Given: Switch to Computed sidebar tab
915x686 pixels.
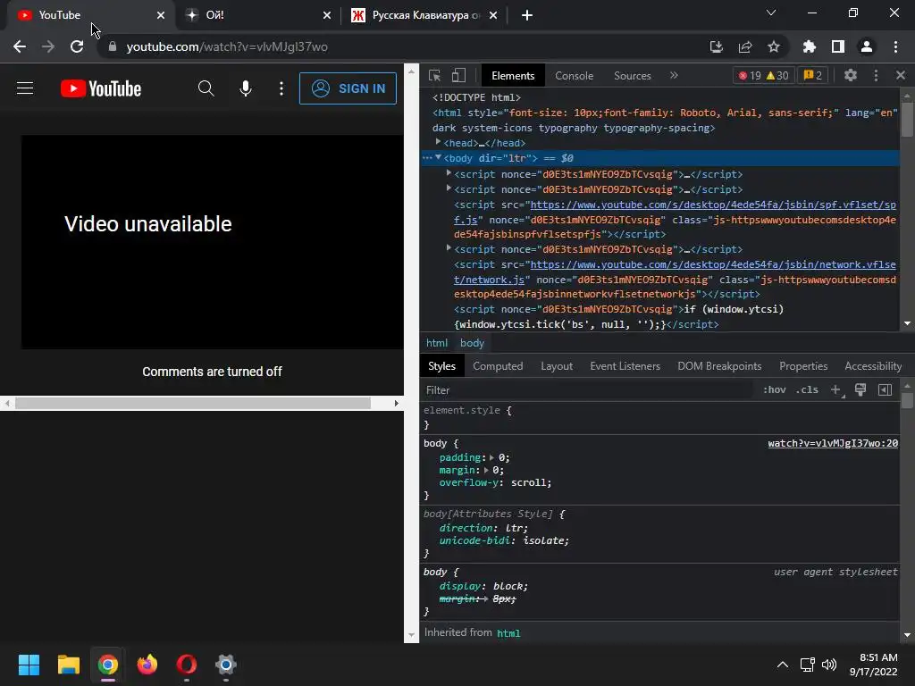Looking at the screenshot, I should pyautogui.click(x=498, y=365).
